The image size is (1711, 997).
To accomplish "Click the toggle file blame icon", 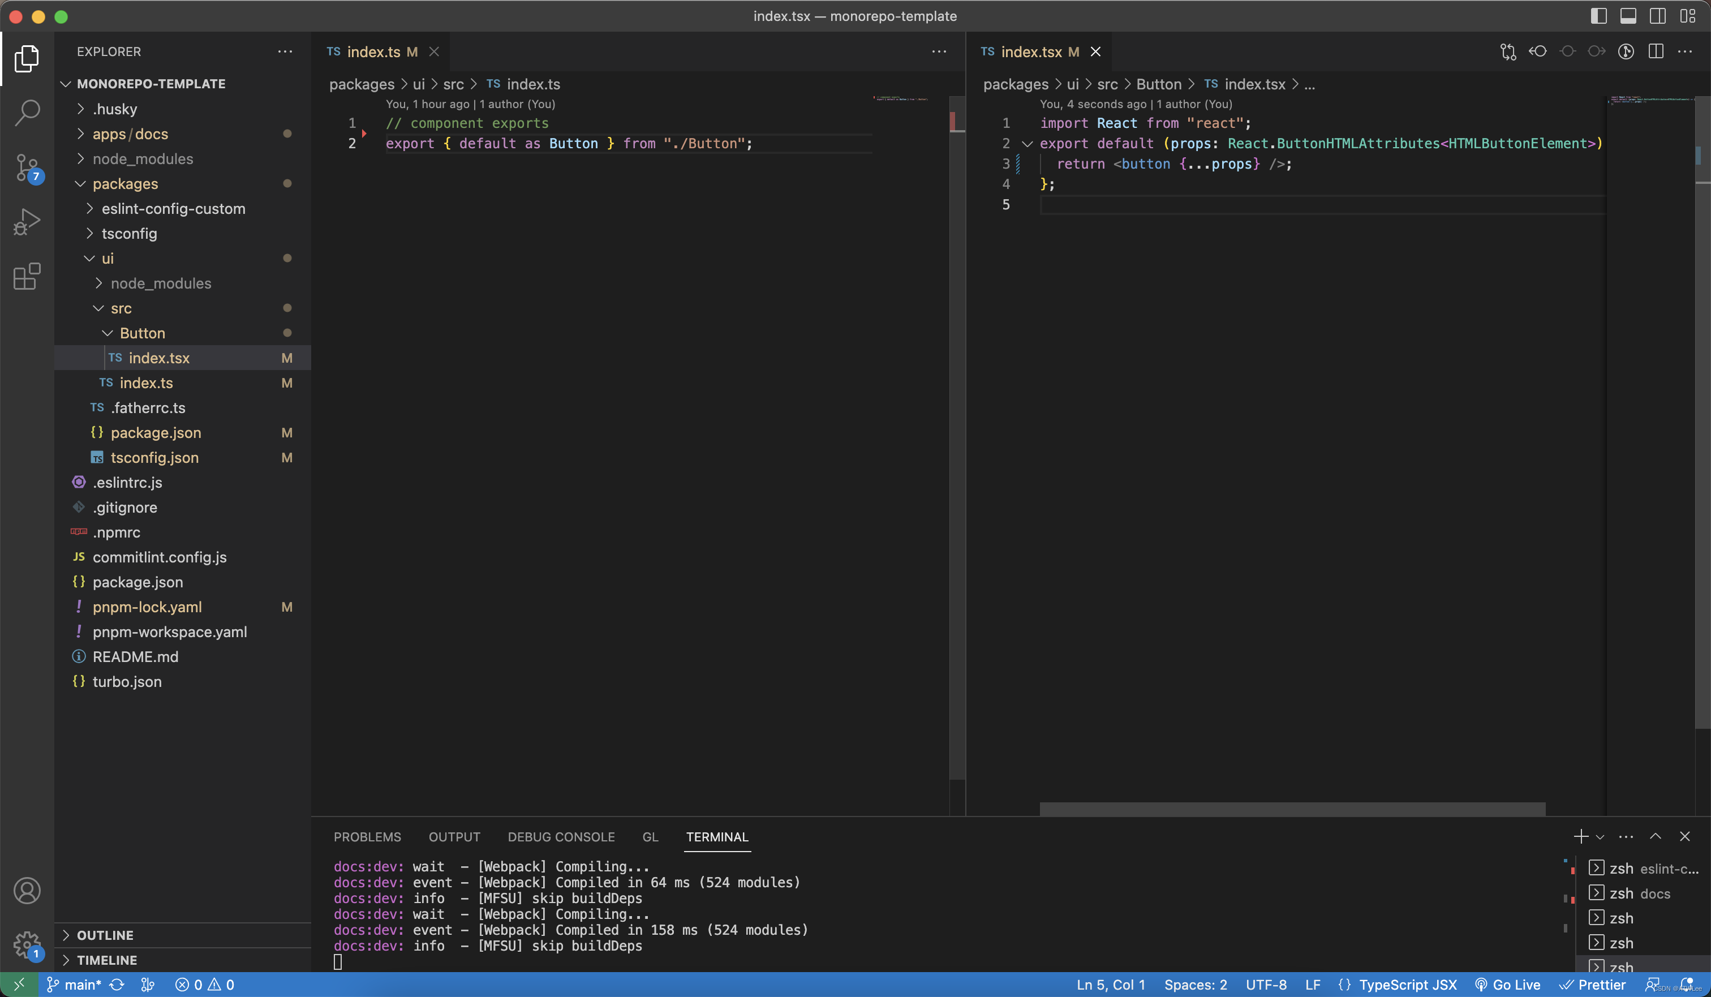I will click(1626, 51).
